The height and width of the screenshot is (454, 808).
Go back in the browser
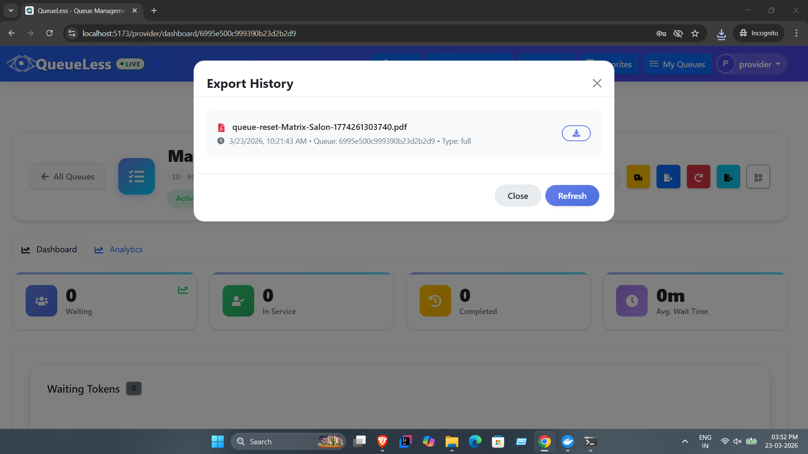11,33
